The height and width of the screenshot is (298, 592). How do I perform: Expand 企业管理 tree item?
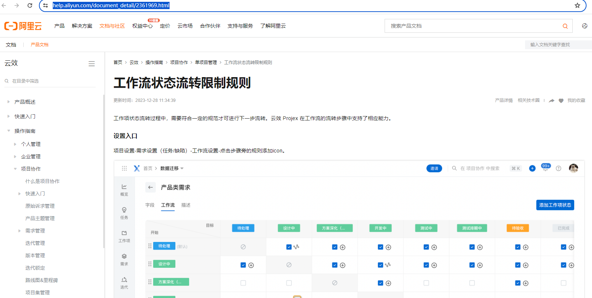point(15,156)
